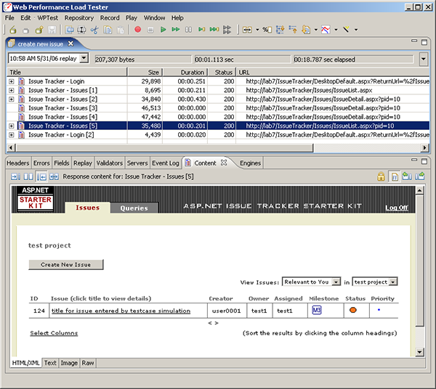The image size is (436, 389).
Task: Open the Window menu
Action: click(x=154, y=18)
